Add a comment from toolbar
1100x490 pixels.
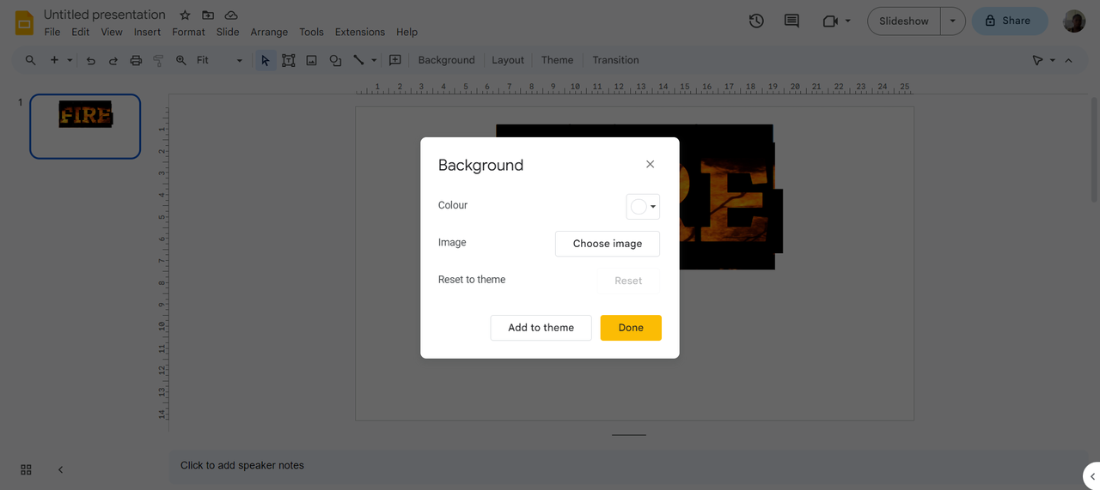coord(395,60)
